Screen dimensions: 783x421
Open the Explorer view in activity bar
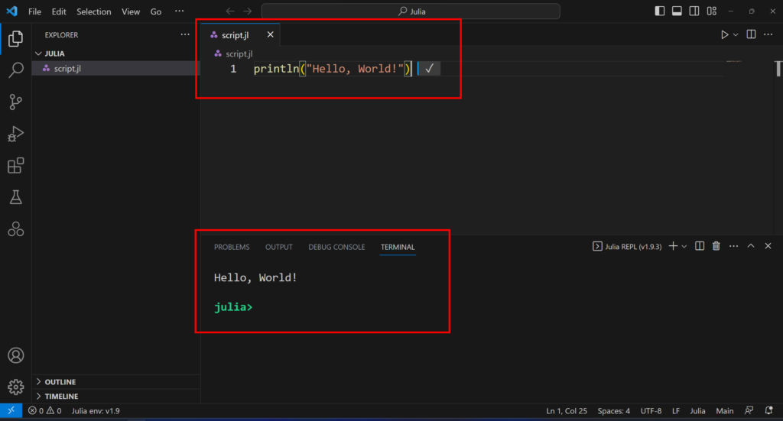tap(15, 38)
